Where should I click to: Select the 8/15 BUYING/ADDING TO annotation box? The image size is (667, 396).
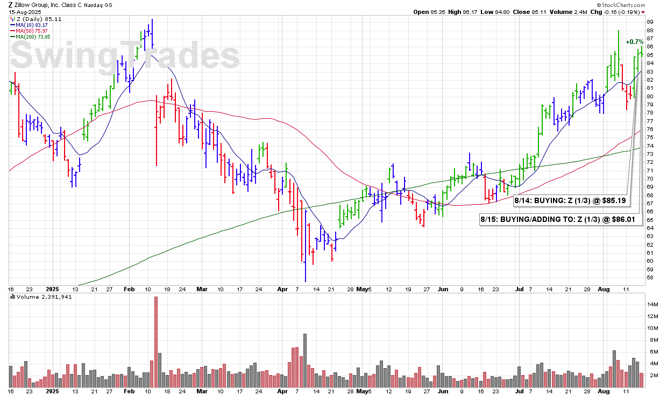pyautogui.click(x=561, y=219)
